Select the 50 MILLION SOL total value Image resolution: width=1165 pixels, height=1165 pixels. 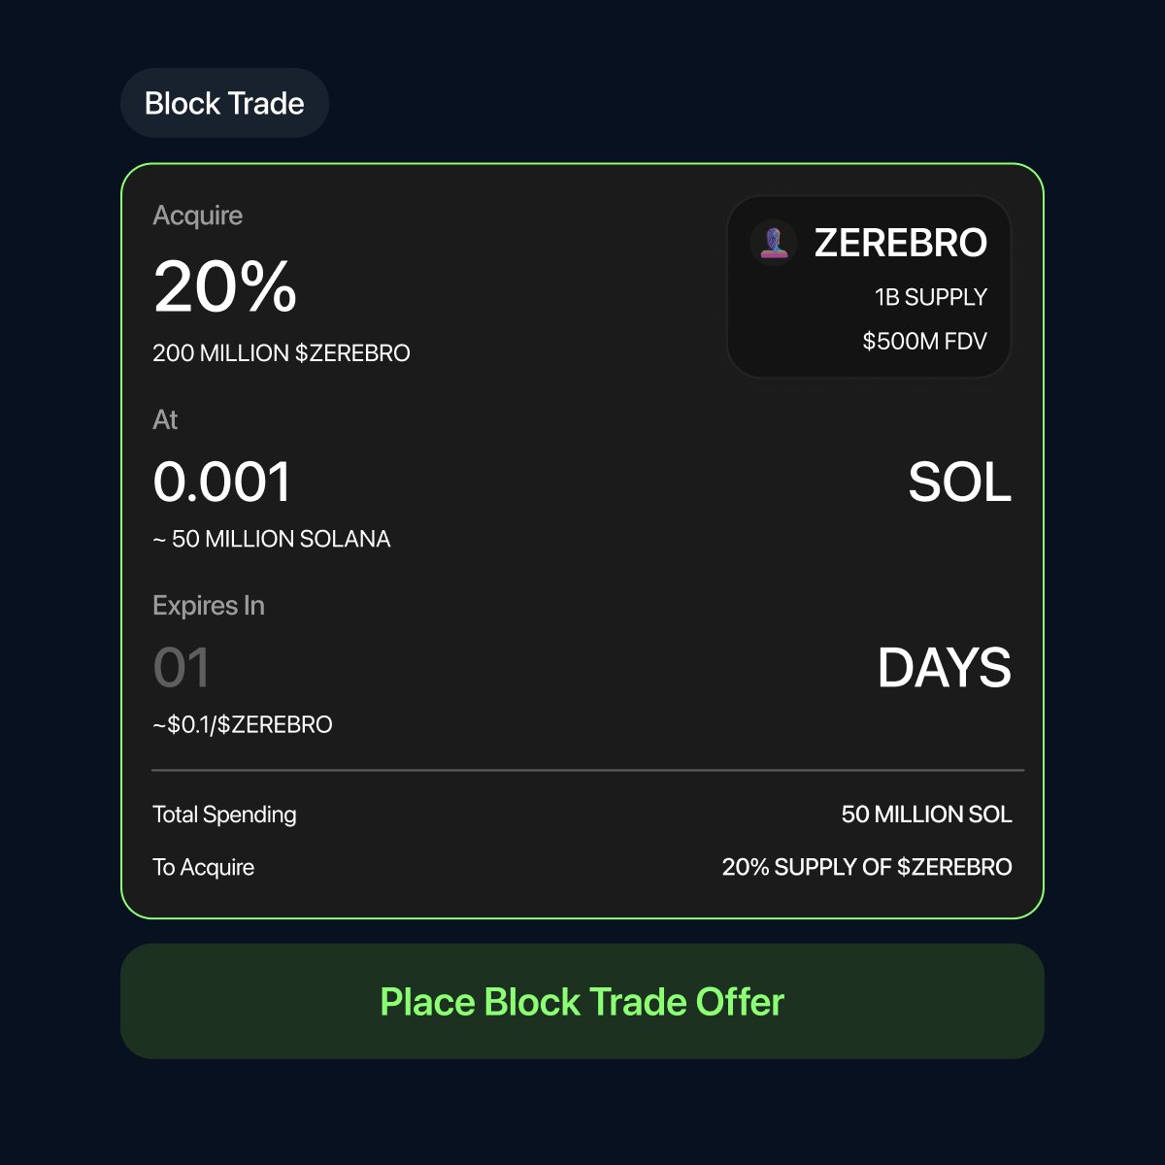(x=926, y=815)
